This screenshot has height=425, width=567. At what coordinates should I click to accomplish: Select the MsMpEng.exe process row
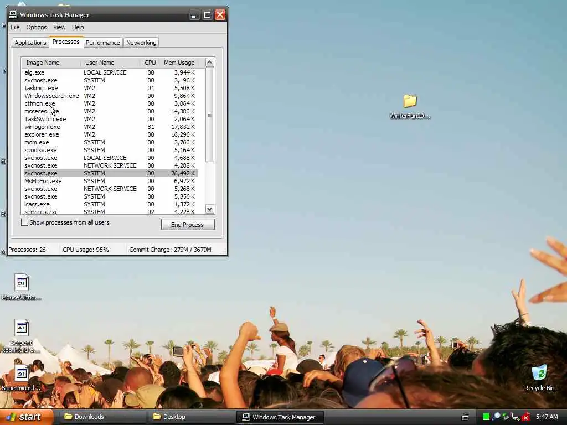tap(110, 181)
